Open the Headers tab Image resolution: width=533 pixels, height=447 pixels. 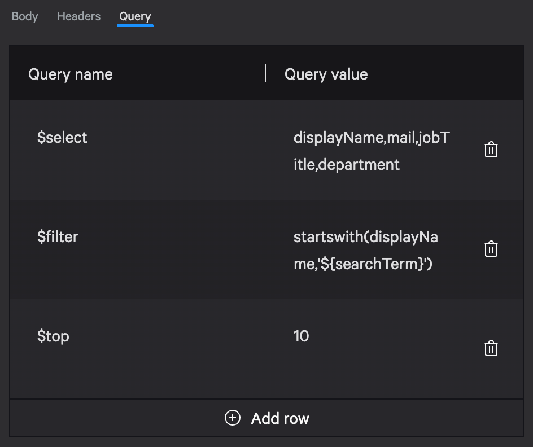tap(78, 16)
